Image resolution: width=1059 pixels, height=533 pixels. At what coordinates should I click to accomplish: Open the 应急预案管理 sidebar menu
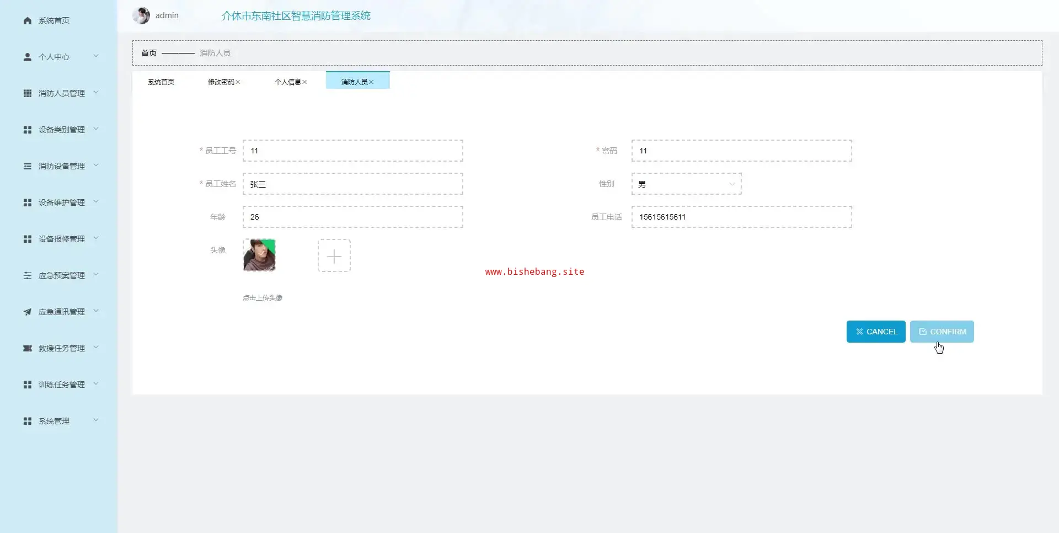point(62,275)
